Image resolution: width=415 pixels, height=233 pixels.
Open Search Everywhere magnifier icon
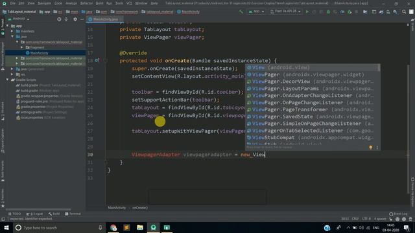404,12
